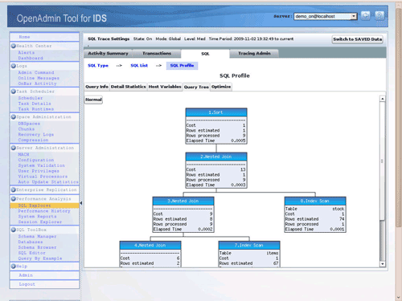402x301 pixels.
Task: Open the help question-mark icon in header
Action: pos(379,16)
